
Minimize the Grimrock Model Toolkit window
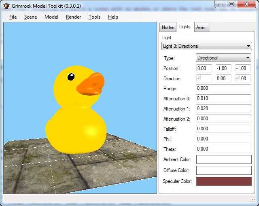(220, 4)
